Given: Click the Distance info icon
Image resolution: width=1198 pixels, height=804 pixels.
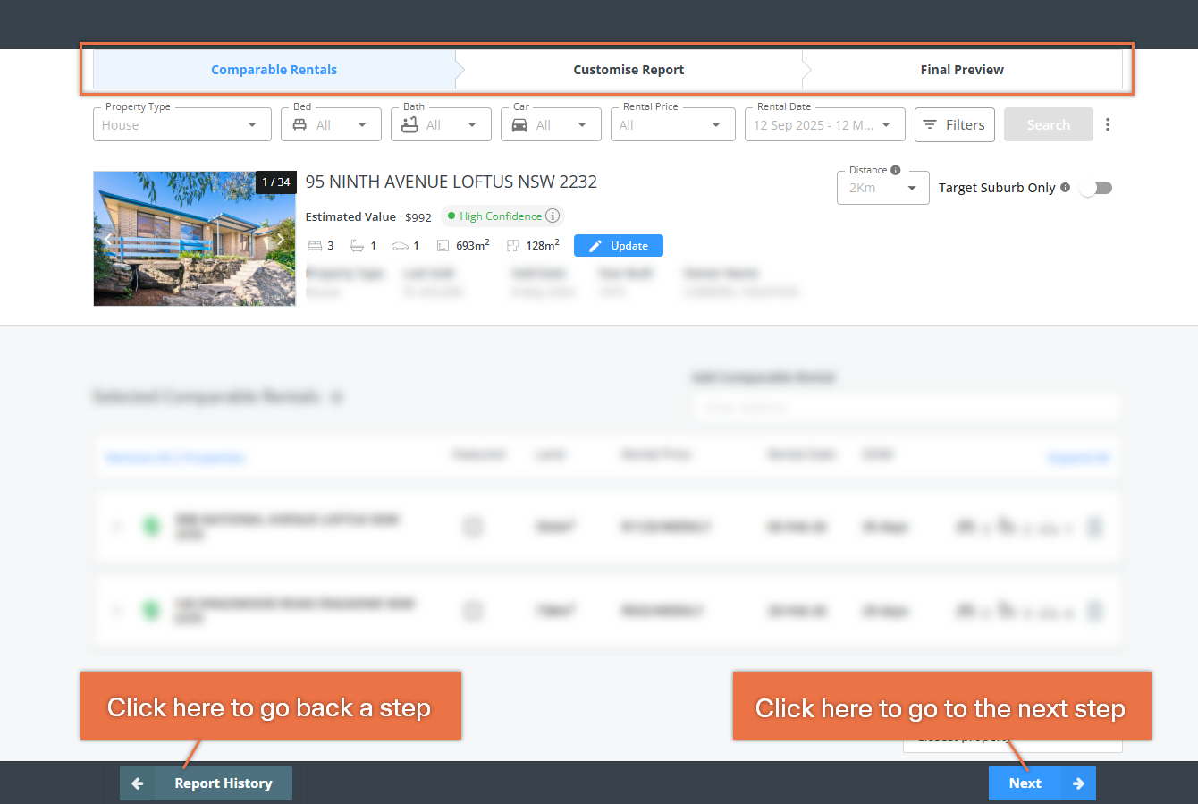Looking at the screenshot, I should pos(896,170).
